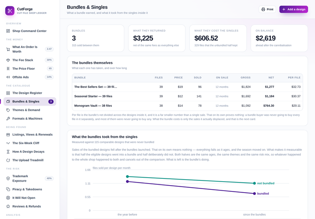315x219 pixels.
Task: Click the 141 sold value
Action: pyautogui.click(x=199, y=96)
